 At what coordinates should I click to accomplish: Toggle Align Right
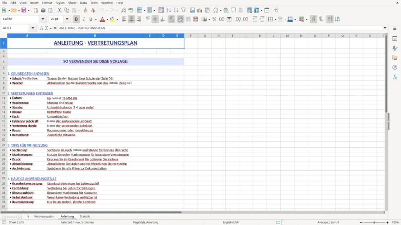coord(139,19)
